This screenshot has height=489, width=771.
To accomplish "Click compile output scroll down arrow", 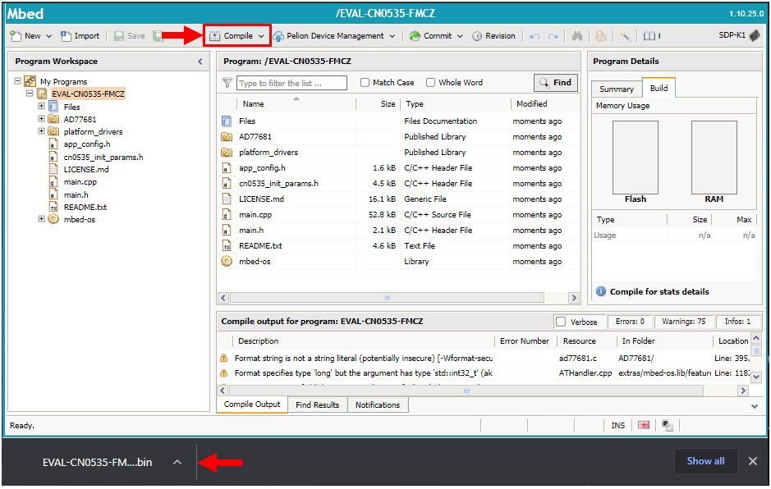I will (756, 377).
